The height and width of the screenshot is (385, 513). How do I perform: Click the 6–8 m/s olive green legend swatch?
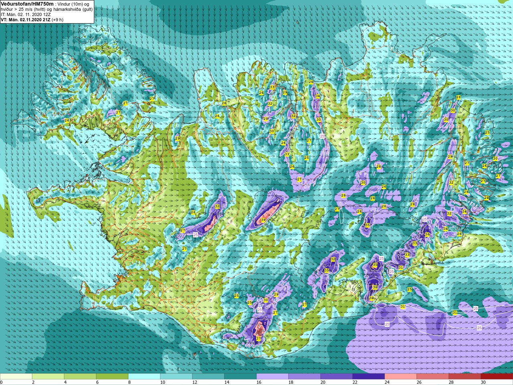(x=112, y=377)
